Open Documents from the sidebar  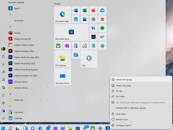click(3, 56)
